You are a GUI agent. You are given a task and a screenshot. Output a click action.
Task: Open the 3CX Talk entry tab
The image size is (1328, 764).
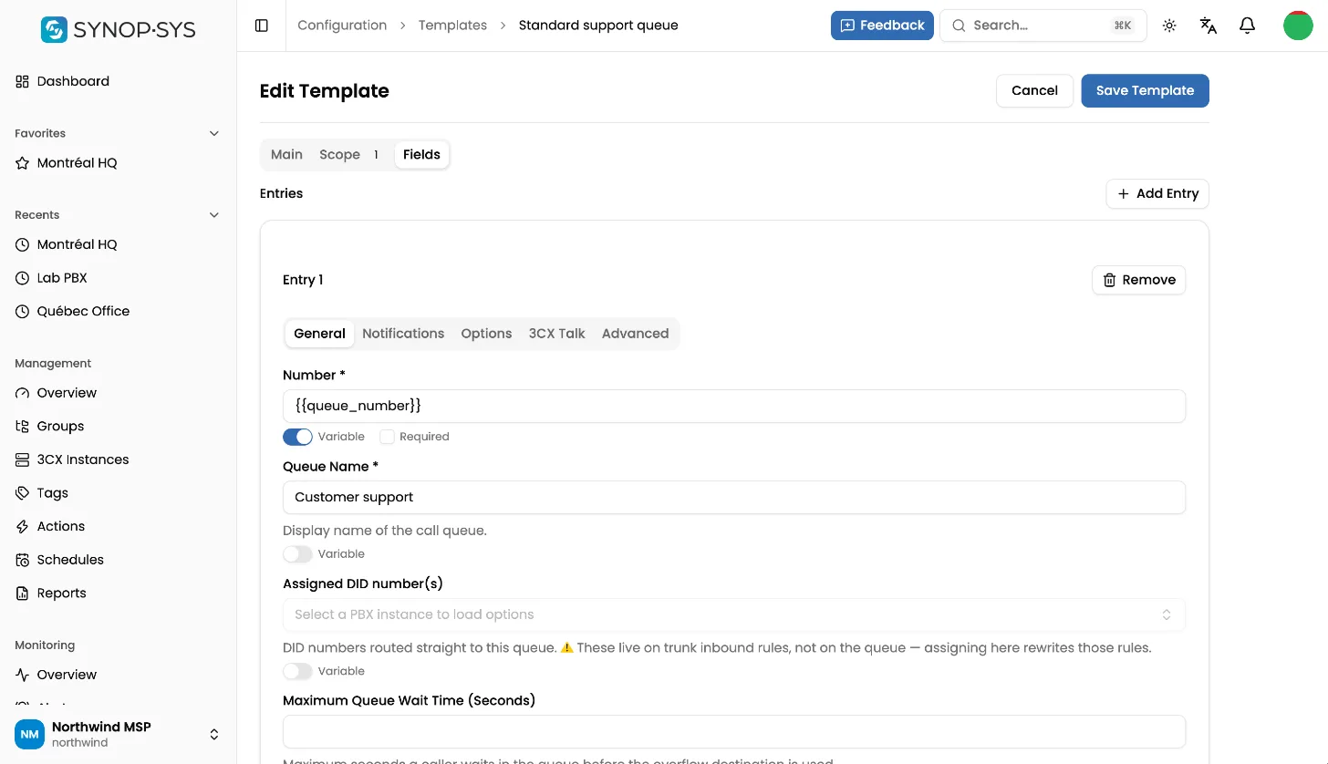[557, 334]
